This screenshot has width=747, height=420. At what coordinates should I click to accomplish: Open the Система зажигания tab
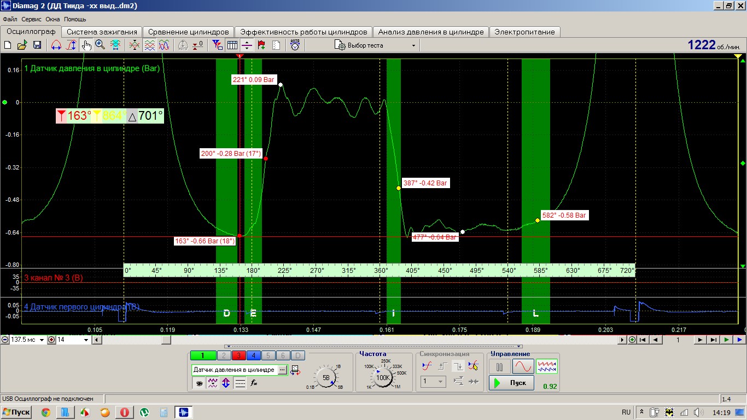pyautogui.click(x=102, y=32)
